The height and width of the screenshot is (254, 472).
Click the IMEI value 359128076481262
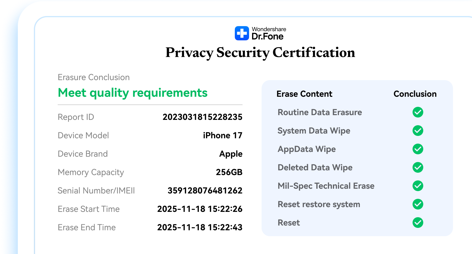point(205,190)
